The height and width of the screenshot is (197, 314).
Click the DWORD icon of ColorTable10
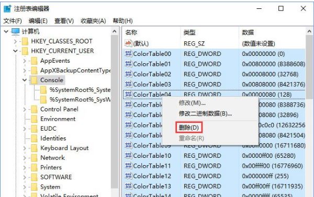[x=128, y=155]
